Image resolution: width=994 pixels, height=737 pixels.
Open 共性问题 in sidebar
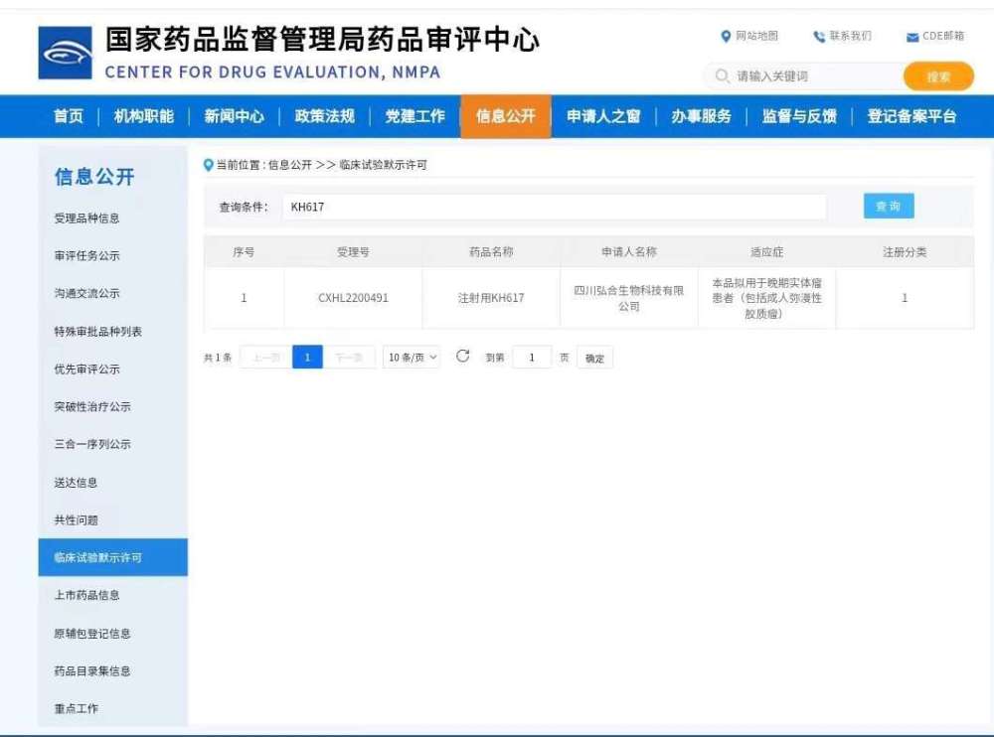77,520
